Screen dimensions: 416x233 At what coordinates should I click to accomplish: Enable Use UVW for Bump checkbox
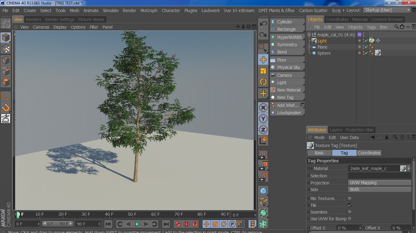(349, 218)
